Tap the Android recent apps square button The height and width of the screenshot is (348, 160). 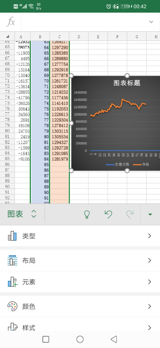[46, 339]
